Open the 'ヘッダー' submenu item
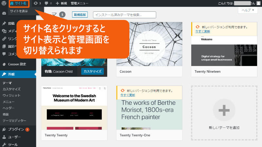 point(9,108)
